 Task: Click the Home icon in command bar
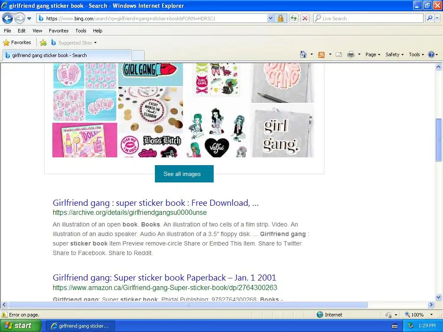tap(303, 54)
